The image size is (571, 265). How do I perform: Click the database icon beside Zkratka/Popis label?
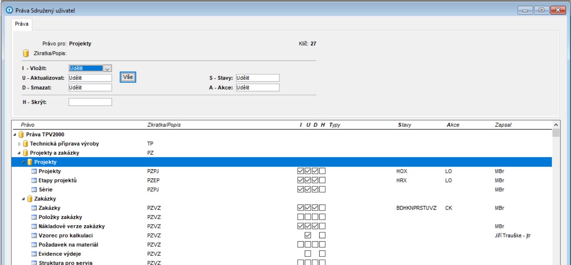point(26,53)
